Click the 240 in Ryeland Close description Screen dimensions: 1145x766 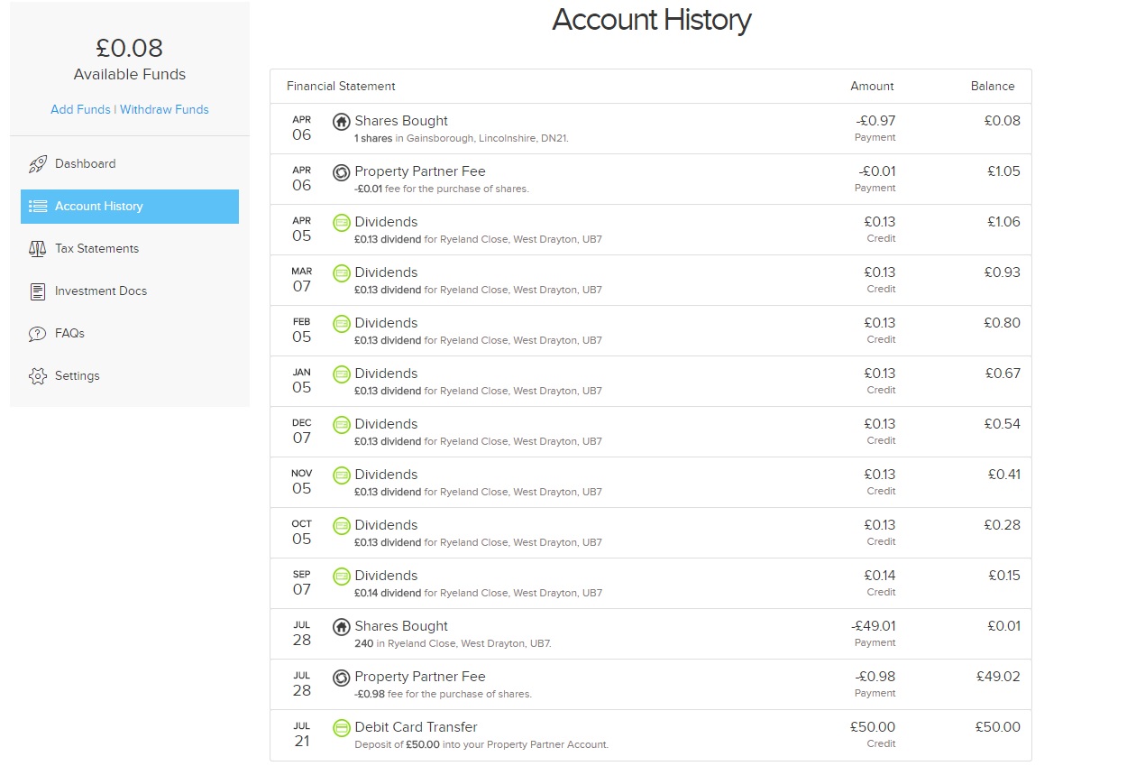click(x=453, y=643)
